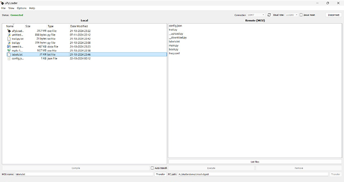Sort local files by Name column
This screenshot has width=344, height=182.
pos(10,26)
